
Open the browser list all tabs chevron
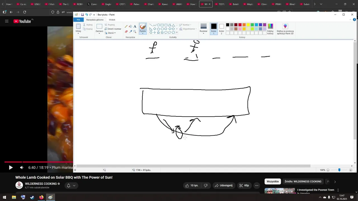tap(321, 4)
